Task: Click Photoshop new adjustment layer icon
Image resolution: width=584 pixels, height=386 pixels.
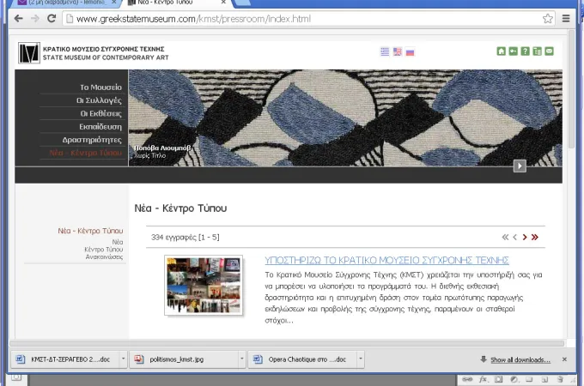Action: point(514,379)
